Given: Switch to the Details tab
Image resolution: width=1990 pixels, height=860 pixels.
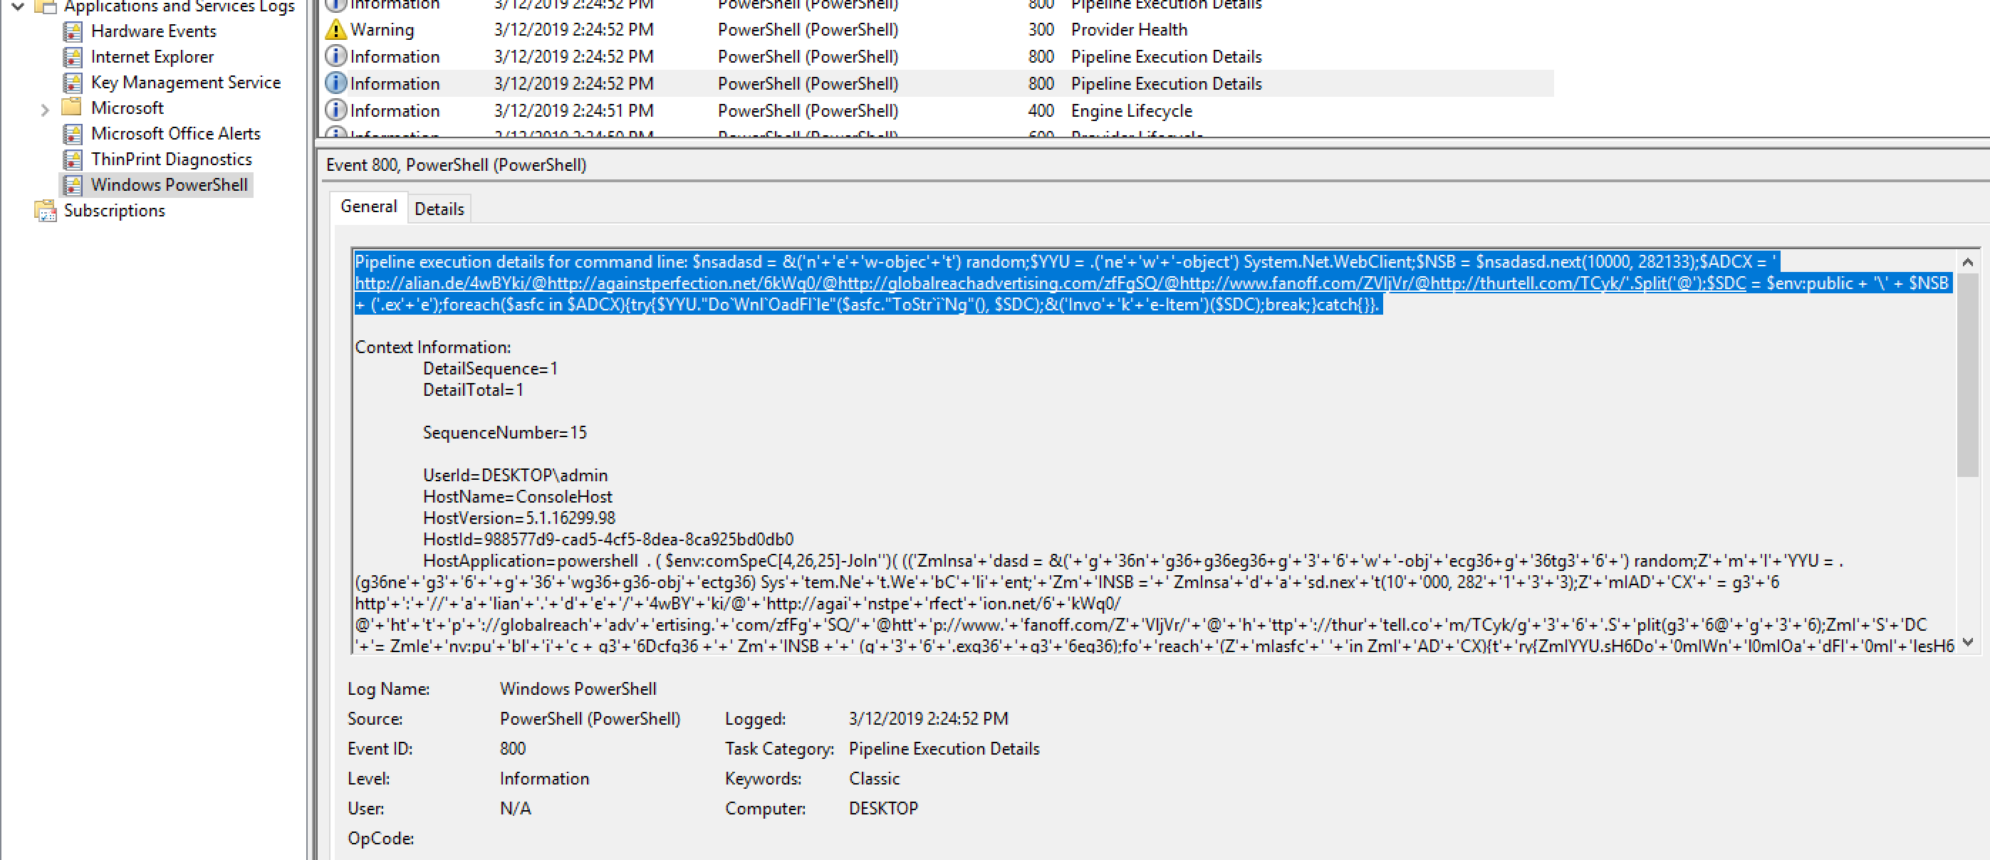Looking at the screenshot, I should tap(439, 209).
